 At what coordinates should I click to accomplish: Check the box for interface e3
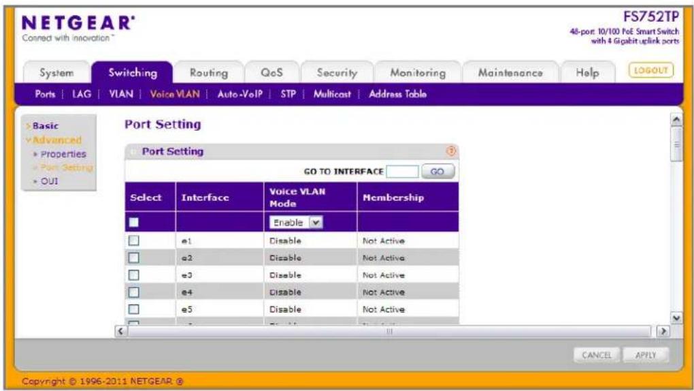click(133, 275)
